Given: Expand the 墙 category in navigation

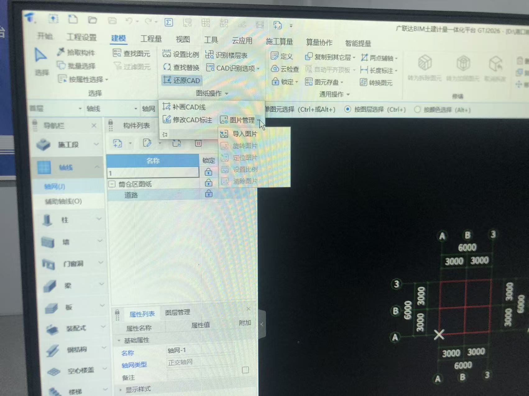Looking at the screenshot, I should [100, 241].
